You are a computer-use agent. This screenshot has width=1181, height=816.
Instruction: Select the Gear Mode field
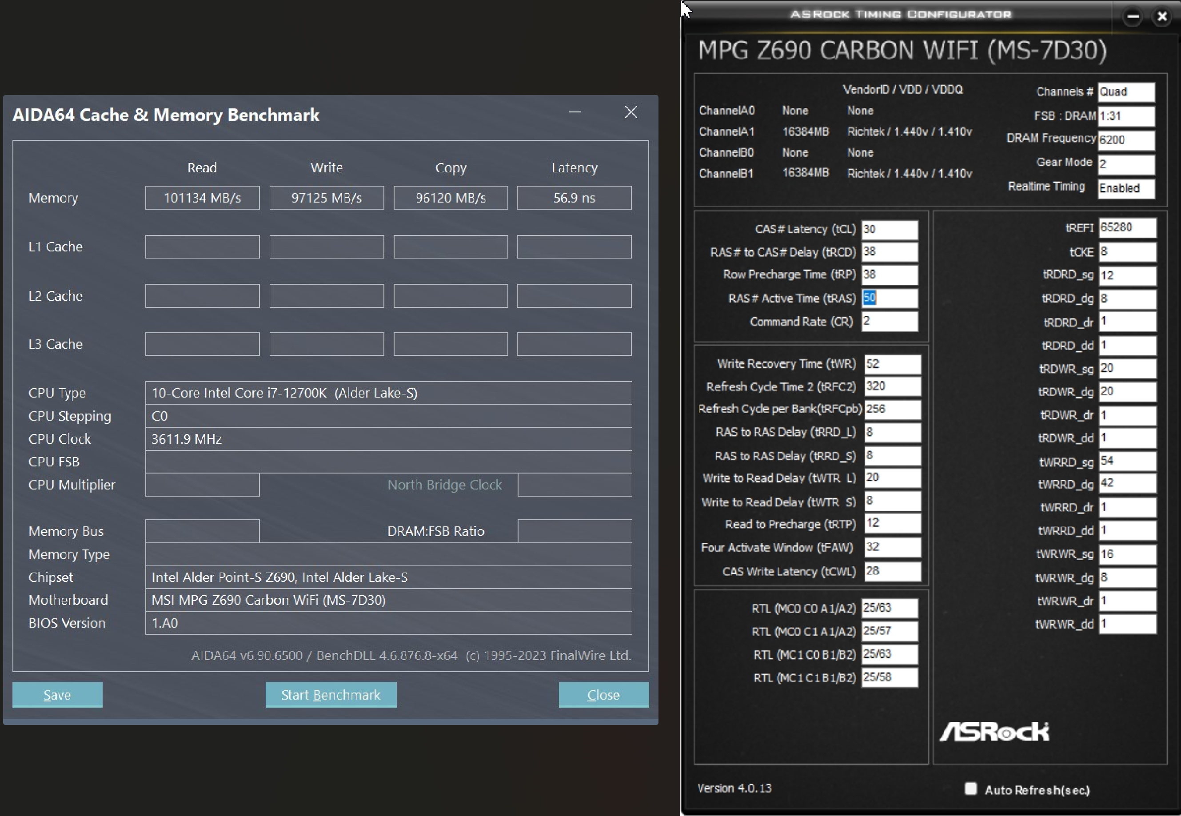tap(1126, 164)
